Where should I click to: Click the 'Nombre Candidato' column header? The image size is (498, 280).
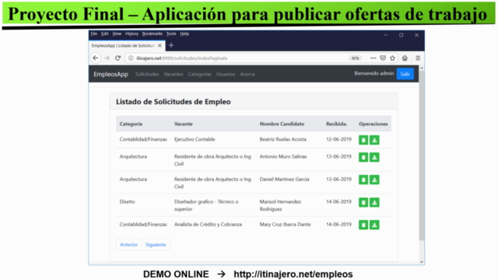282,124
